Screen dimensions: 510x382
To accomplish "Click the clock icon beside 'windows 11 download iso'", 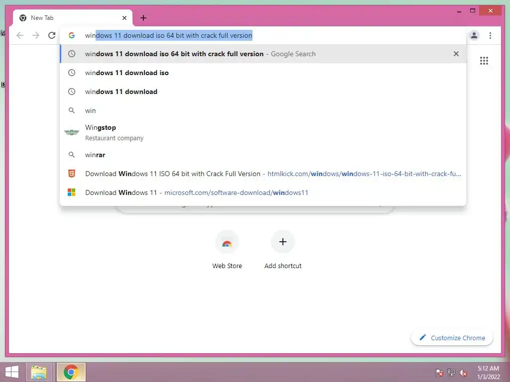I will click(72, 73).
